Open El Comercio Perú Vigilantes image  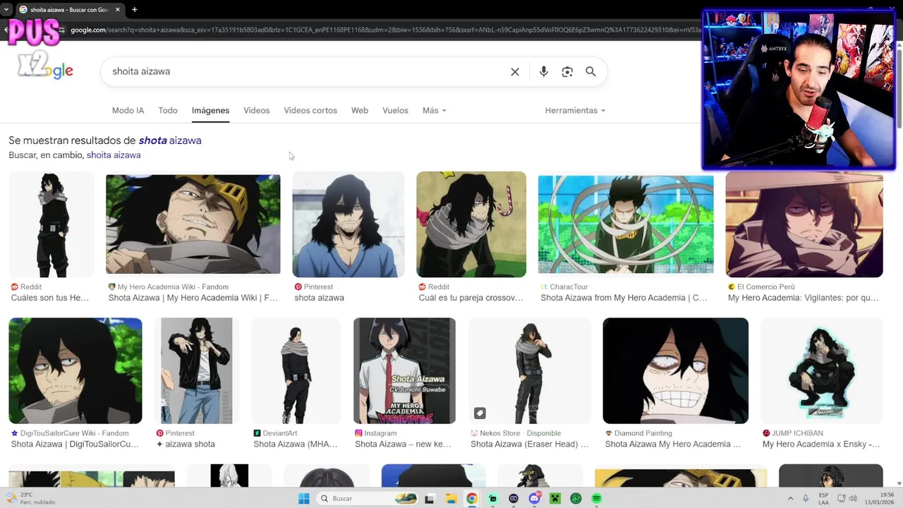point(804,224)
